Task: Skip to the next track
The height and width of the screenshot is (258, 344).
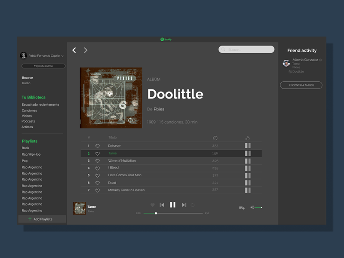Action: click(184, 205)
